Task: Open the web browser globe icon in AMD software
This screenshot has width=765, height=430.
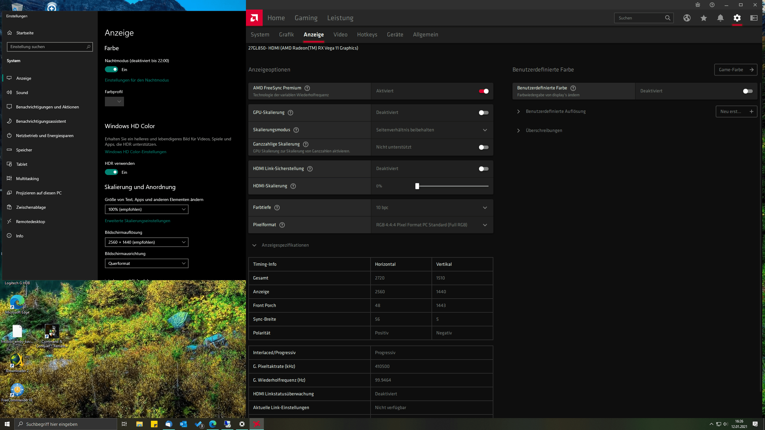Action: [x=687, y=18]
